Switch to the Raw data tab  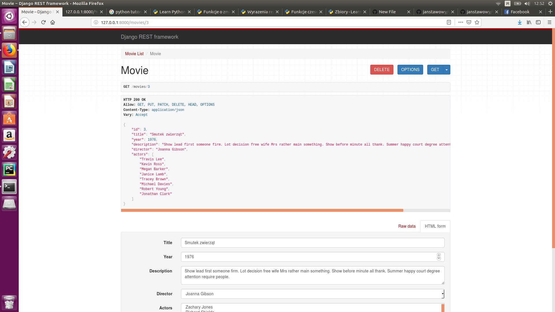click(407, 226)
